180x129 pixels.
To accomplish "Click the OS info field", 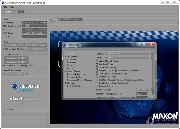I will click(34, 30).
